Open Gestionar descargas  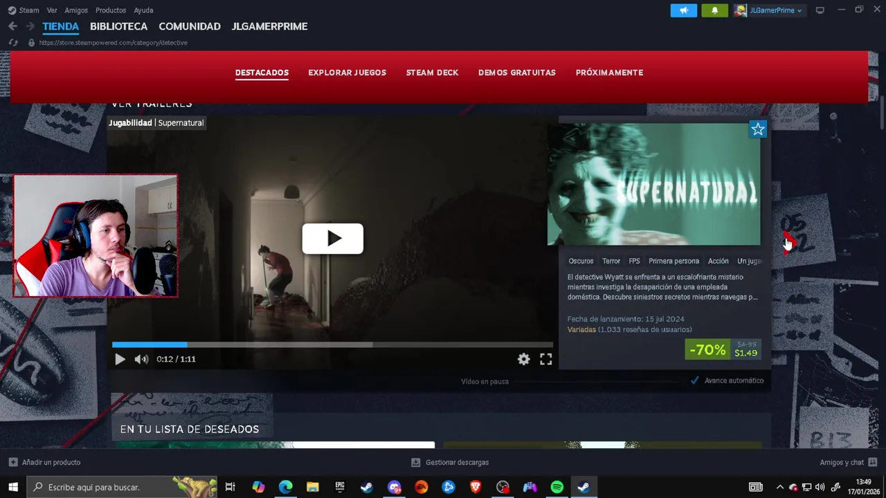coord(450,462)
